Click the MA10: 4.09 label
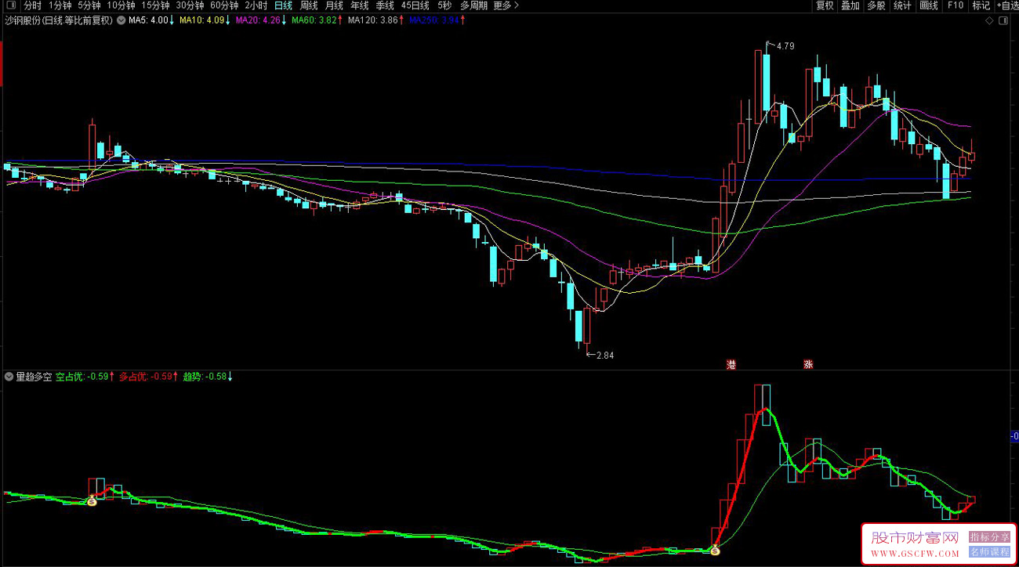The width and height of the screenshot is (1019, 567). point(201,20)
